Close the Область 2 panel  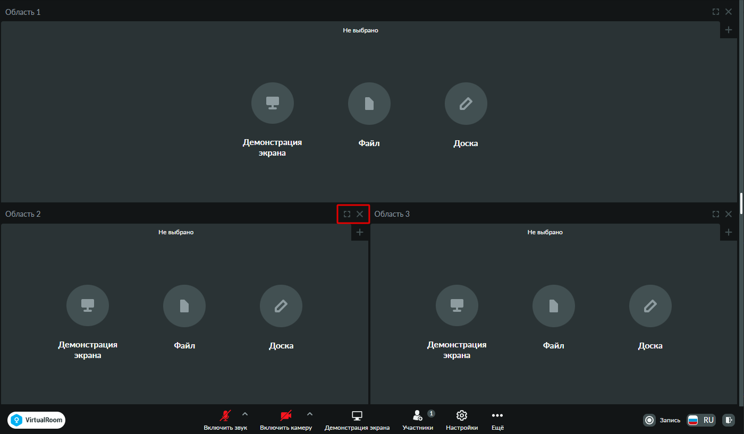(360, 214)
